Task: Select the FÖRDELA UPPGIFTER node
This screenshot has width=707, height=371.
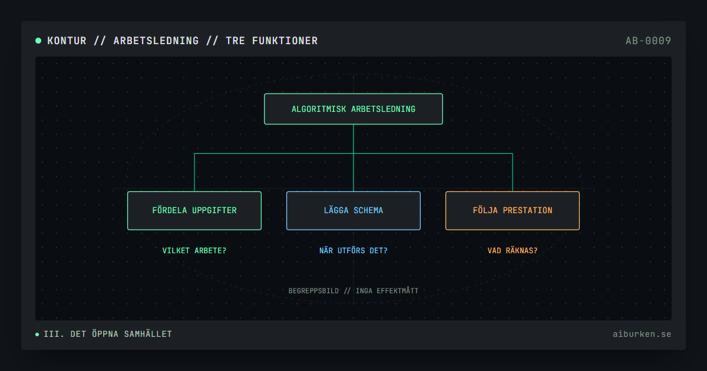Action: coord(194,210)
